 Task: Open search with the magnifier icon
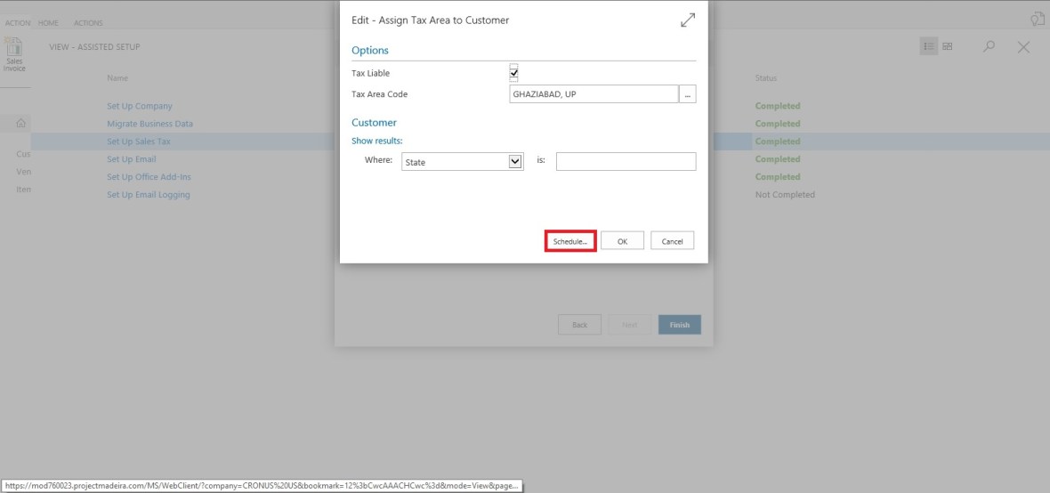click(x=989, y=47)
